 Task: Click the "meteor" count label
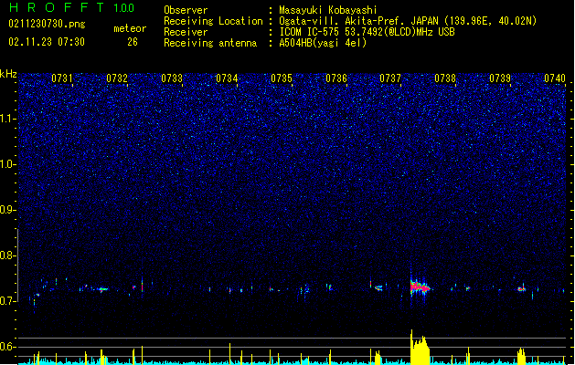point(130,28)
